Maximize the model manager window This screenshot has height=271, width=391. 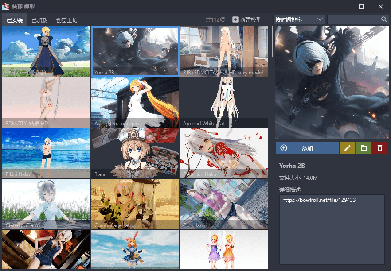click(x=361, y=7)
